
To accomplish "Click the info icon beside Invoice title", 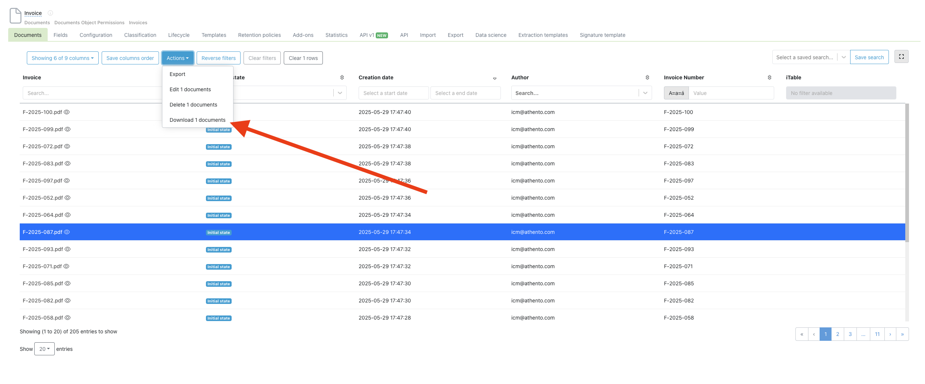I will click(50, 13).
